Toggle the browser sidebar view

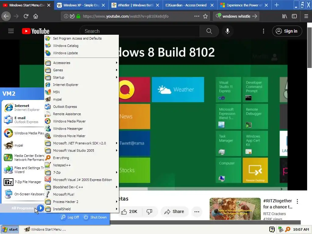point(294,16)
